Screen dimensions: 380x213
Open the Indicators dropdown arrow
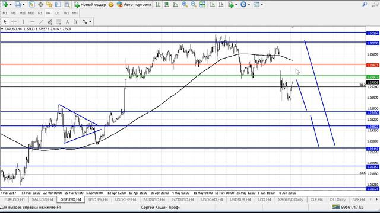coord(236,4)
